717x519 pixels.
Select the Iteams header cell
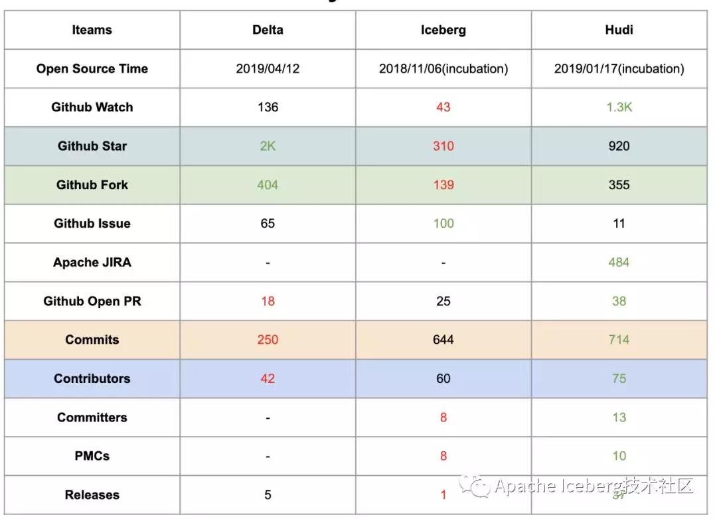[x=92, y=30]
